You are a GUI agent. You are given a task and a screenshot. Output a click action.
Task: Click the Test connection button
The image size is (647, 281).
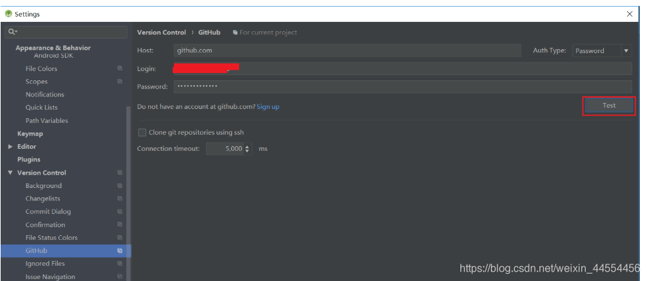tap(609, 106)
